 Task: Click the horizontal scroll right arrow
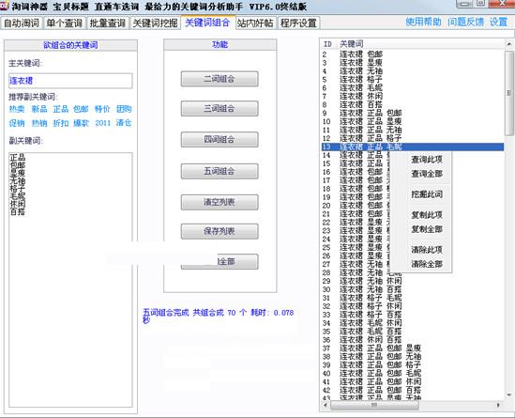499,406
